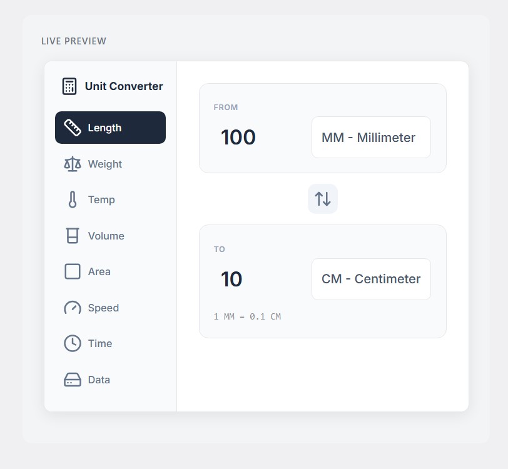508x469 pixels.
Task: Click the clock Time icon
Action: [73, 343]
